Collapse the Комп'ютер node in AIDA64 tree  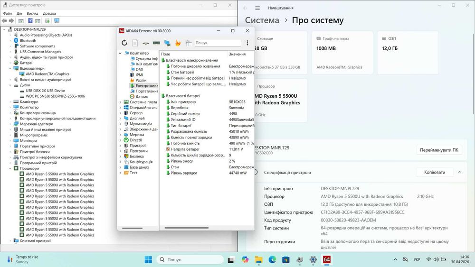coord(120,53)
